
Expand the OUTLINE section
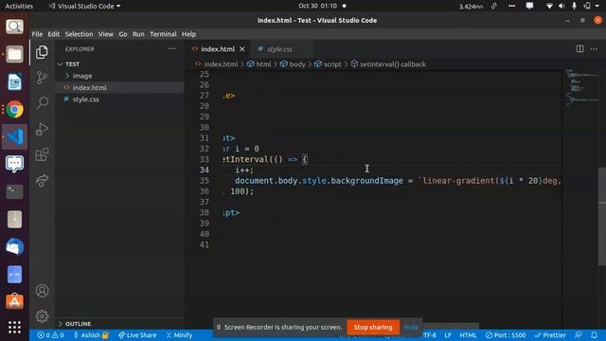click(78, 324)
